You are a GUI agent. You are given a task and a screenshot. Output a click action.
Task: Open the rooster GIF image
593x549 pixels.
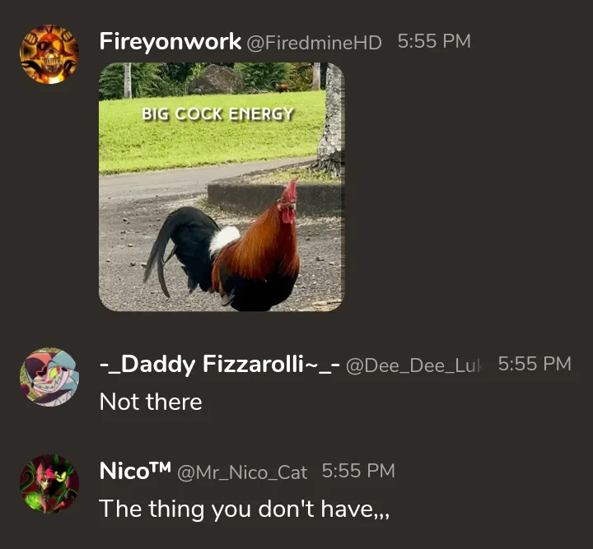tap(222, 187)
